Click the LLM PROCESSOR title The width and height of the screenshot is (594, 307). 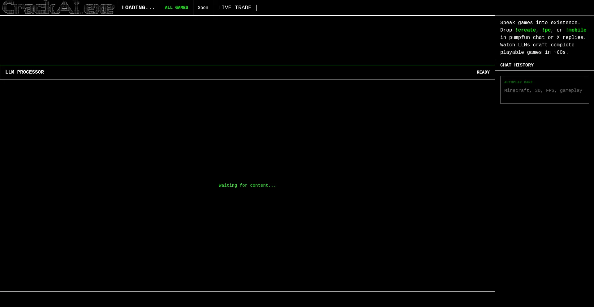tap(24, 72)
